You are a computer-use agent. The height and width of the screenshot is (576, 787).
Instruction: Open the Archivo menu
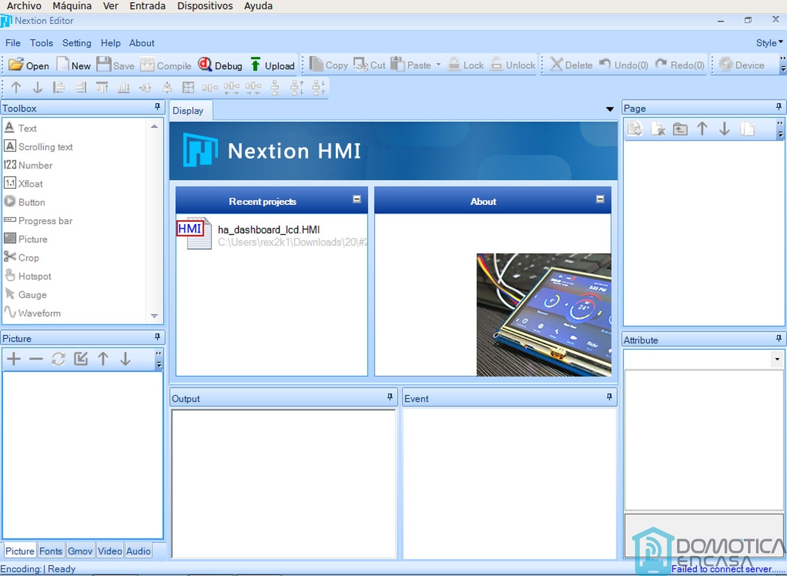23,6
